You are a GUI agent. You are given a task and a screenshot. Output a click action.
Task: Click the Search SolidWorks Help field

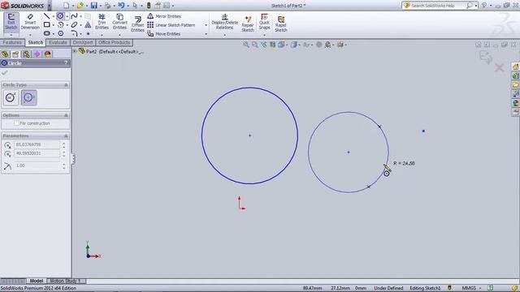437,6
